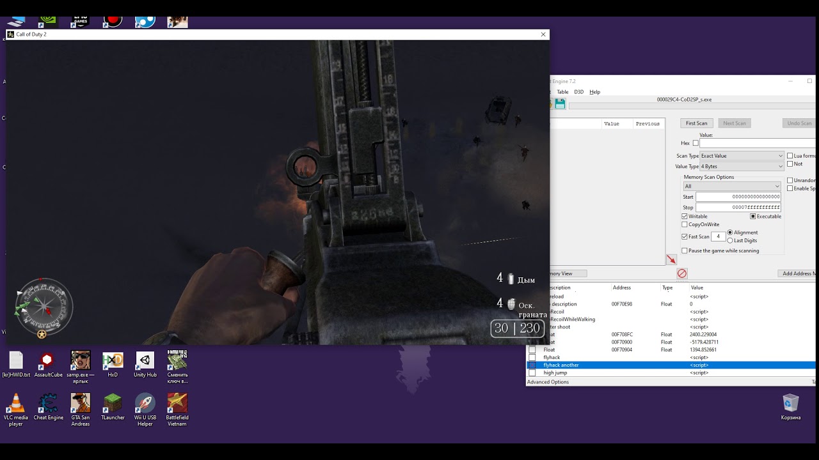Click the scan Value input field
The image size is (819, 460).
(x=759, y=143)
